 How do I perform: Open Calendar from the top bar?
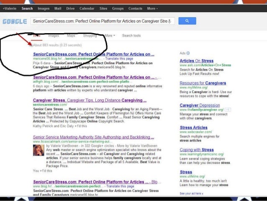[x=87, y=8]
